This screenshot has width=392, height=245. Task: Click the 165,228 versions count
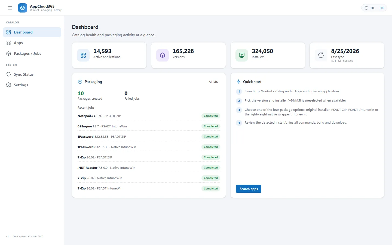click(183, 51)
